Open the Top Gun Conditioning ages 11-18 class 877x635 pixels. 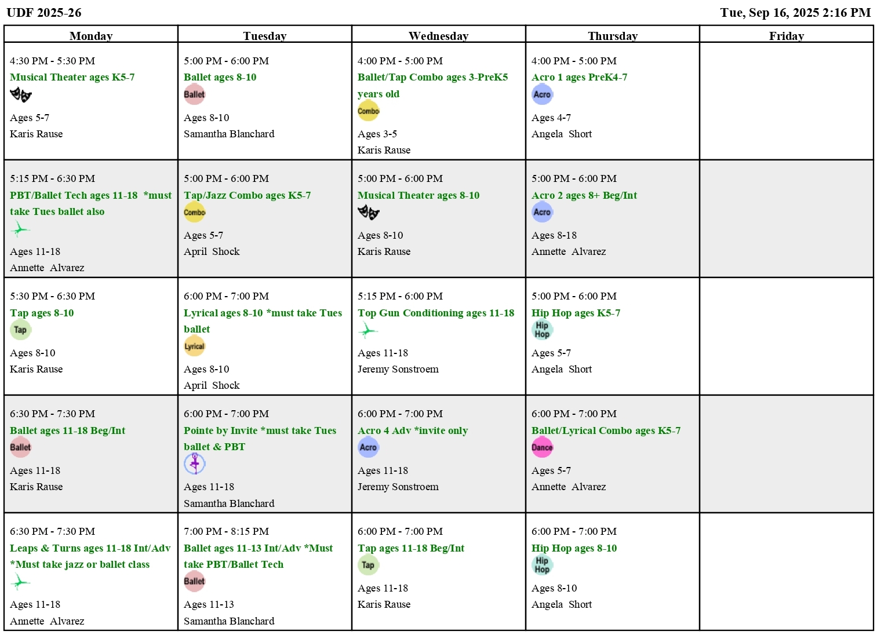[435, 313]
